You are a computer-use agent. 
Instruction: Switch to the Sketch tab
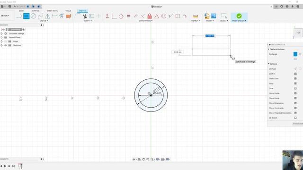point(82,11)
